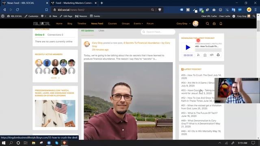Expand the Cory Gray user dropdown
Screen dimensions: 260x146
183,24
